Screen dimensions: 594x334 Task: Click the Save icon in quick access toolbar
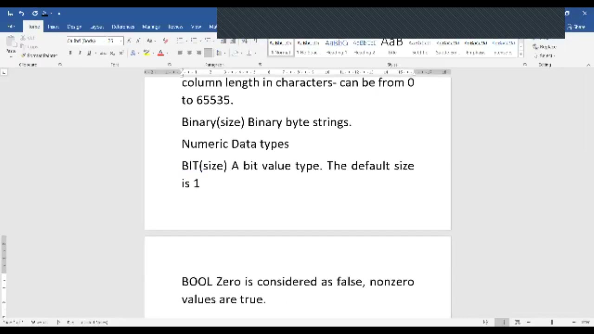(11, 13)
